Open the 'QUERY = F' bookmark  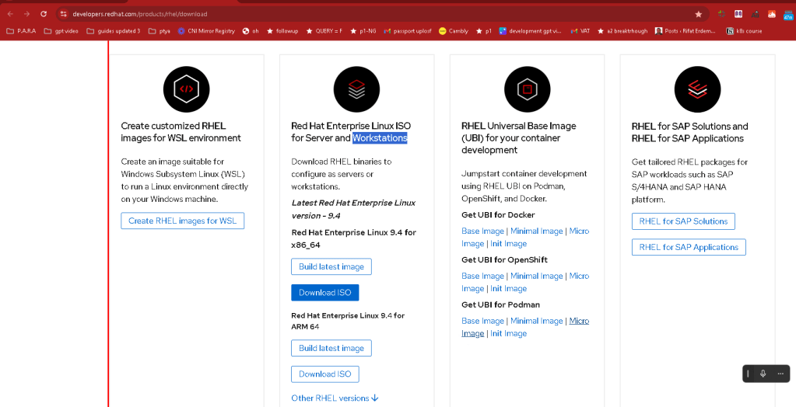click(x=324, y=31)
